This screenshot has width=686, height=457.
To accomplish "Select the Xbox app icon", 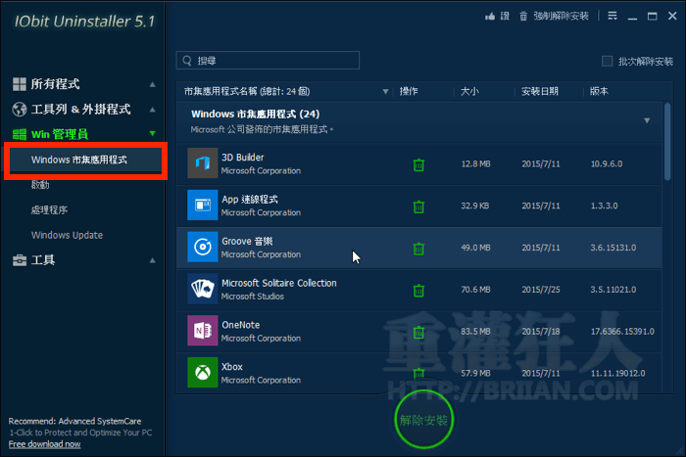I will tap(202, 373).
